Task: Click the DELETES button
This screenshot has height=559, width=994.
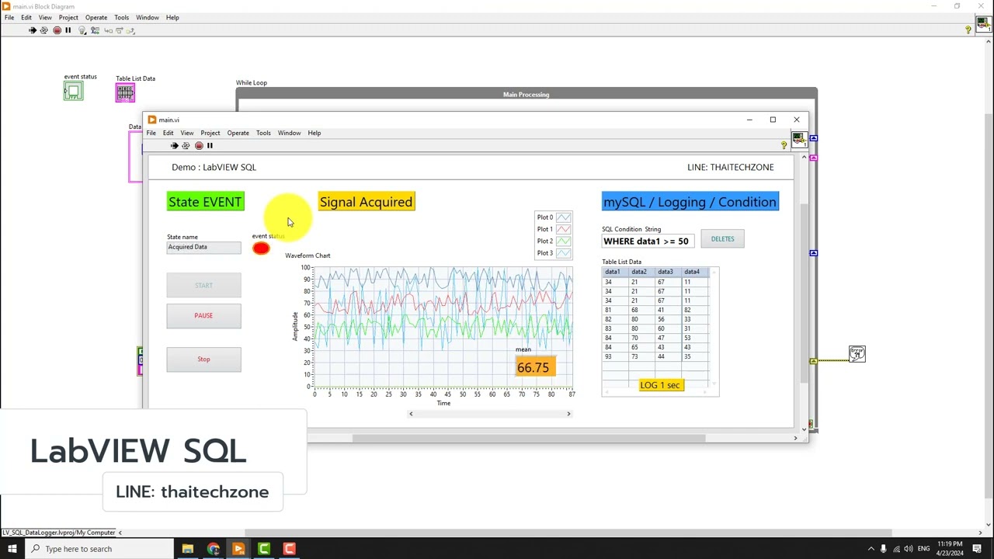Action: click(x=722, y=239)
